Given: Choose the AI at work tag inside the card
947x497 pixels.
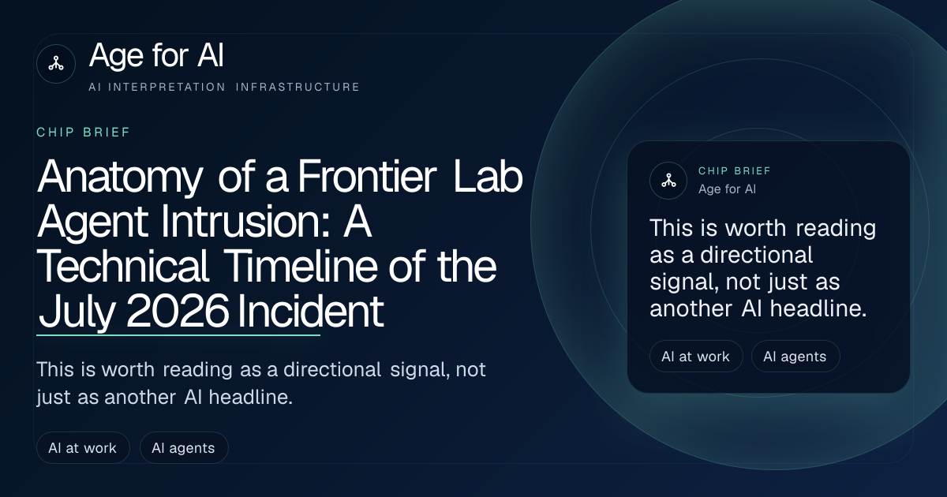Looking at the screenshot, I should tap(696, 357).
